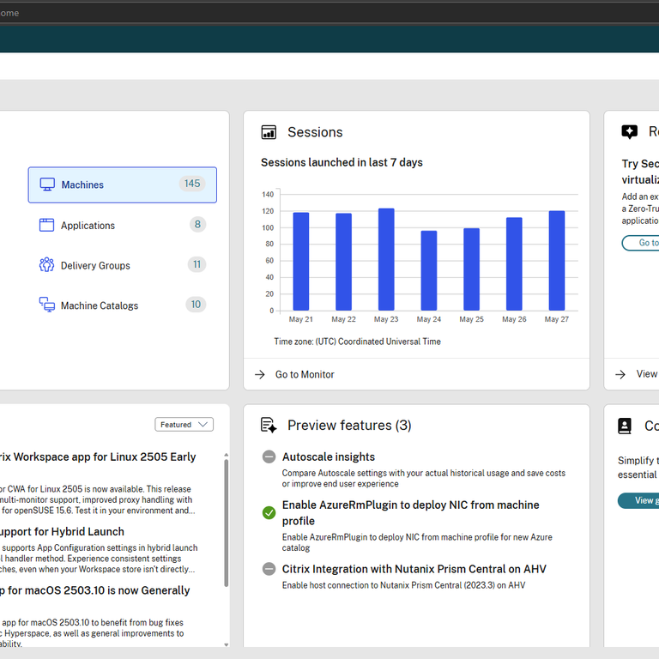Click the Applications window icon
659x659 pixels.
pyautogui.click(x=46, y=225)
